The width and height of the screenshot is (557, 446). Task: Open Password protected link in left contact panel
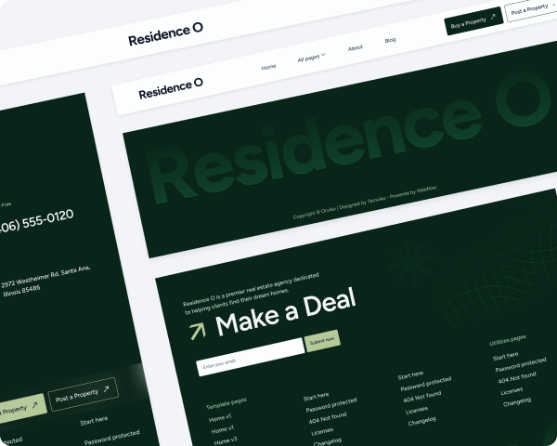[x=112, y=437]
